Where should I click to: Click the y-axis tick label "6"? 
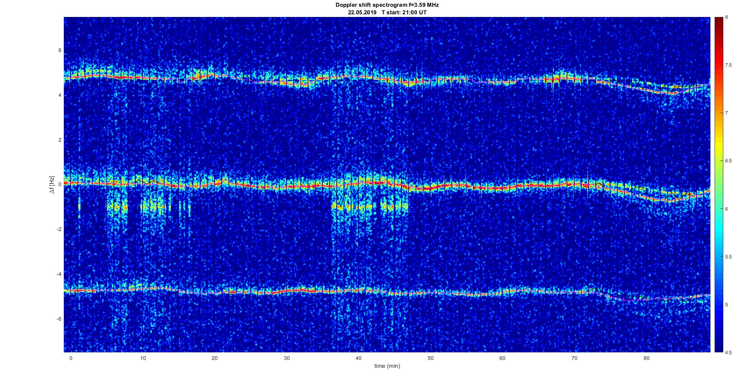point(60,51)
